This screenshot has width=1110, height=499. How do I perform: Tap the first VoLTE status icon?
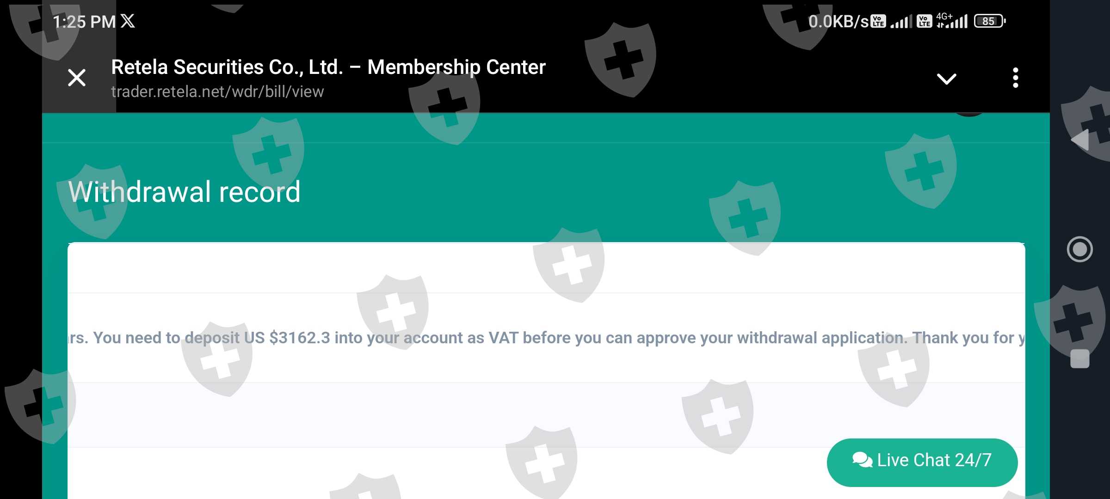tap(878, 21)
